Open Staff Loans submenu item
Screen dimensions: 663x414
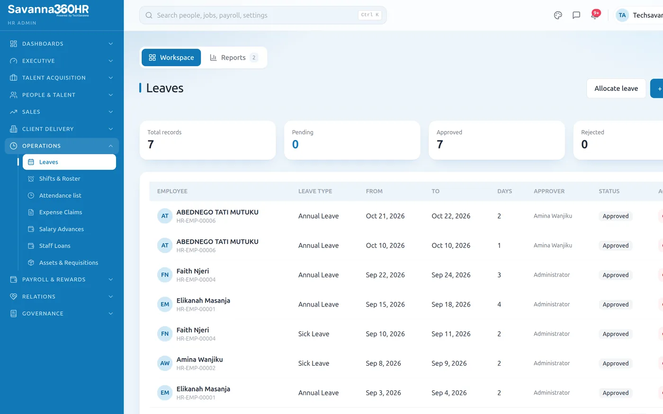click(x=69, y=246)
